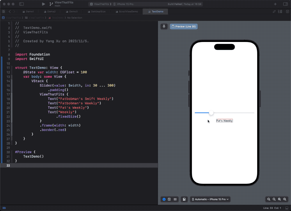Enable code review mode with the arrows icon

coord(274,11)
